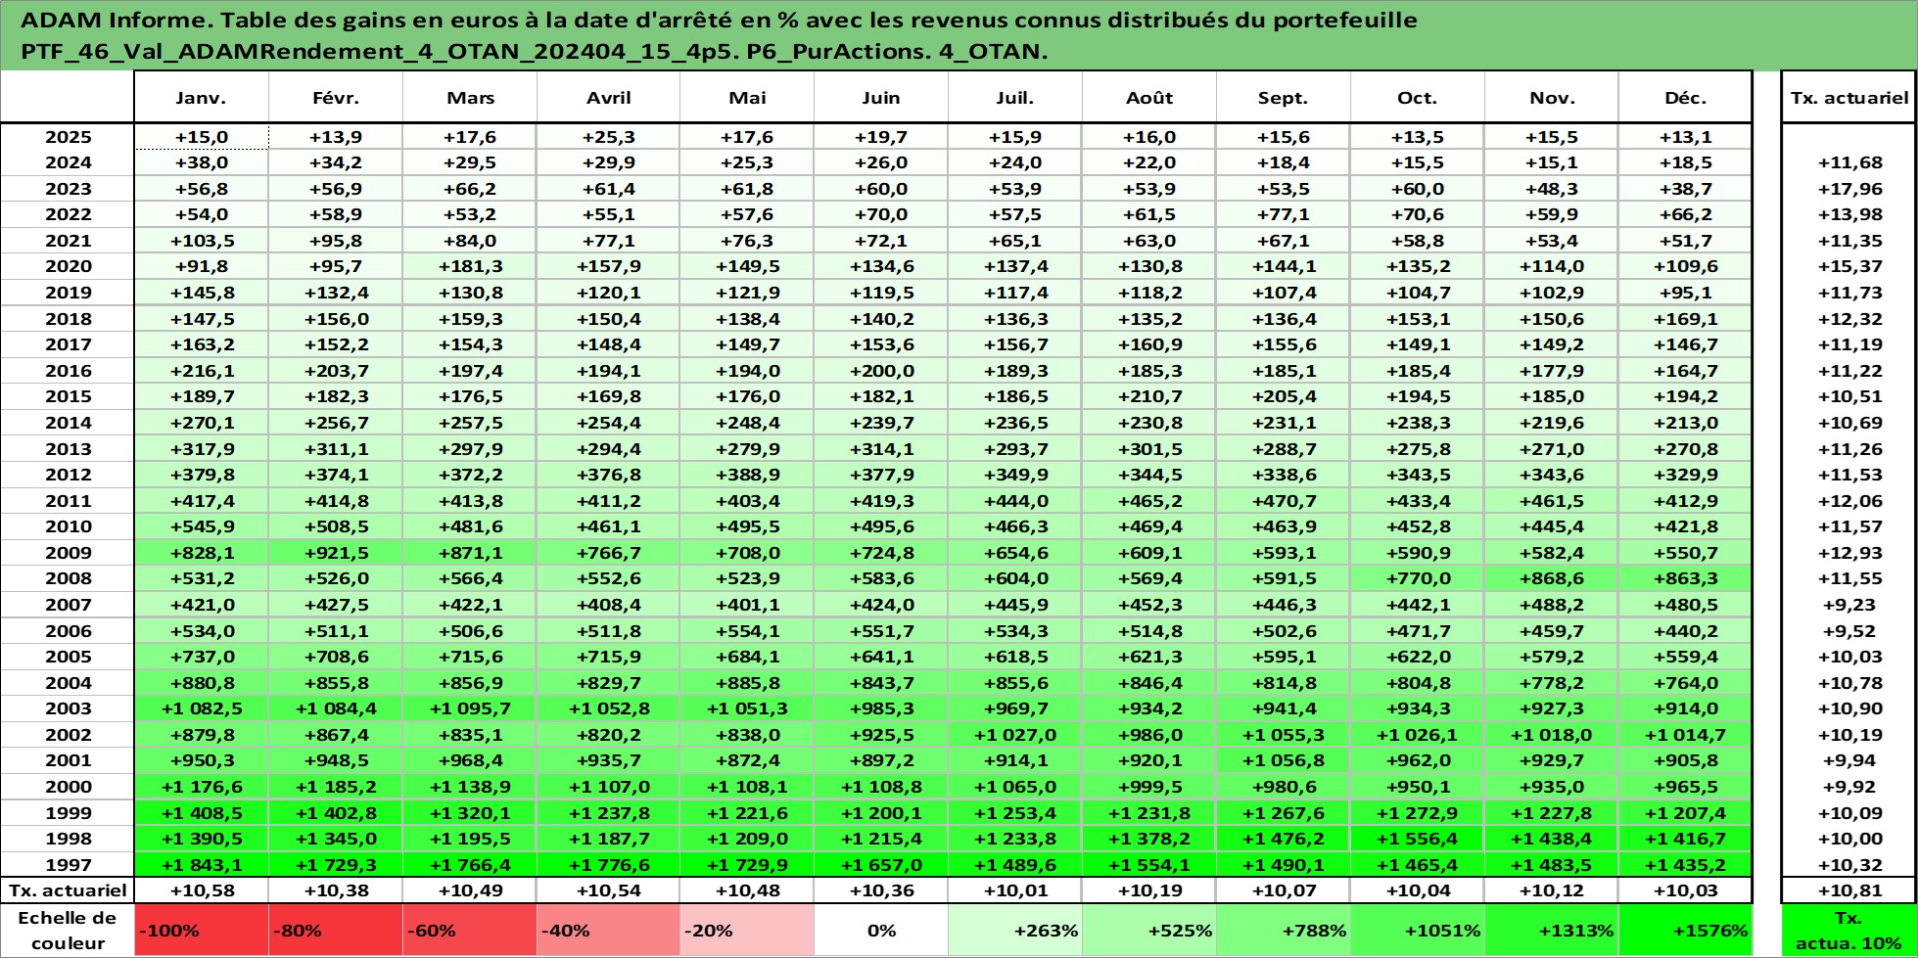The height and width of the screenshot is (958, 1918).
Task: Click cell +1 056,8 for Sept. 2001
Action: 1283,760
